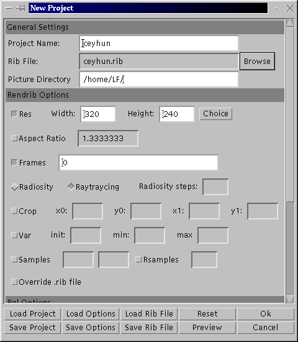Click the pin icon in title bar

click(x=20, y=8)
